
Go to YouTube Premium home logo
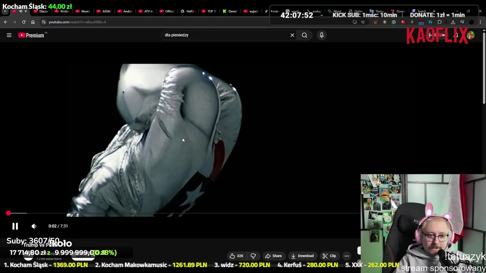[x=31, y=35]
